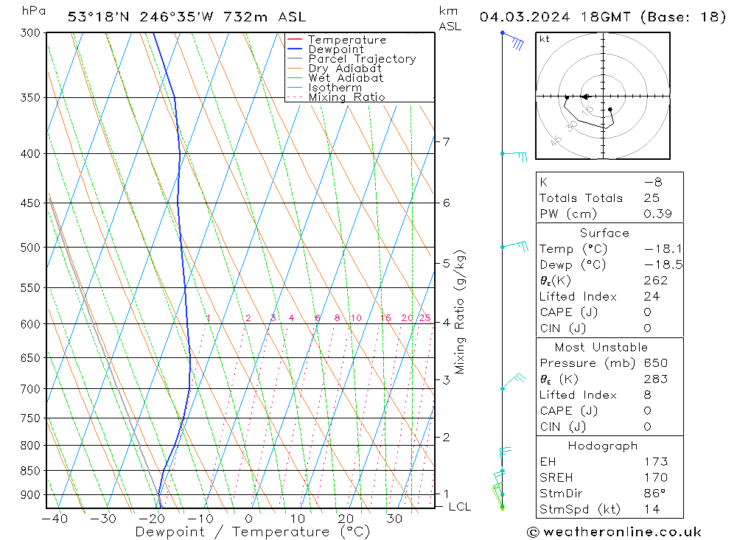Click the SREH value 170
The image size is (737, 540).
(656, 477)
